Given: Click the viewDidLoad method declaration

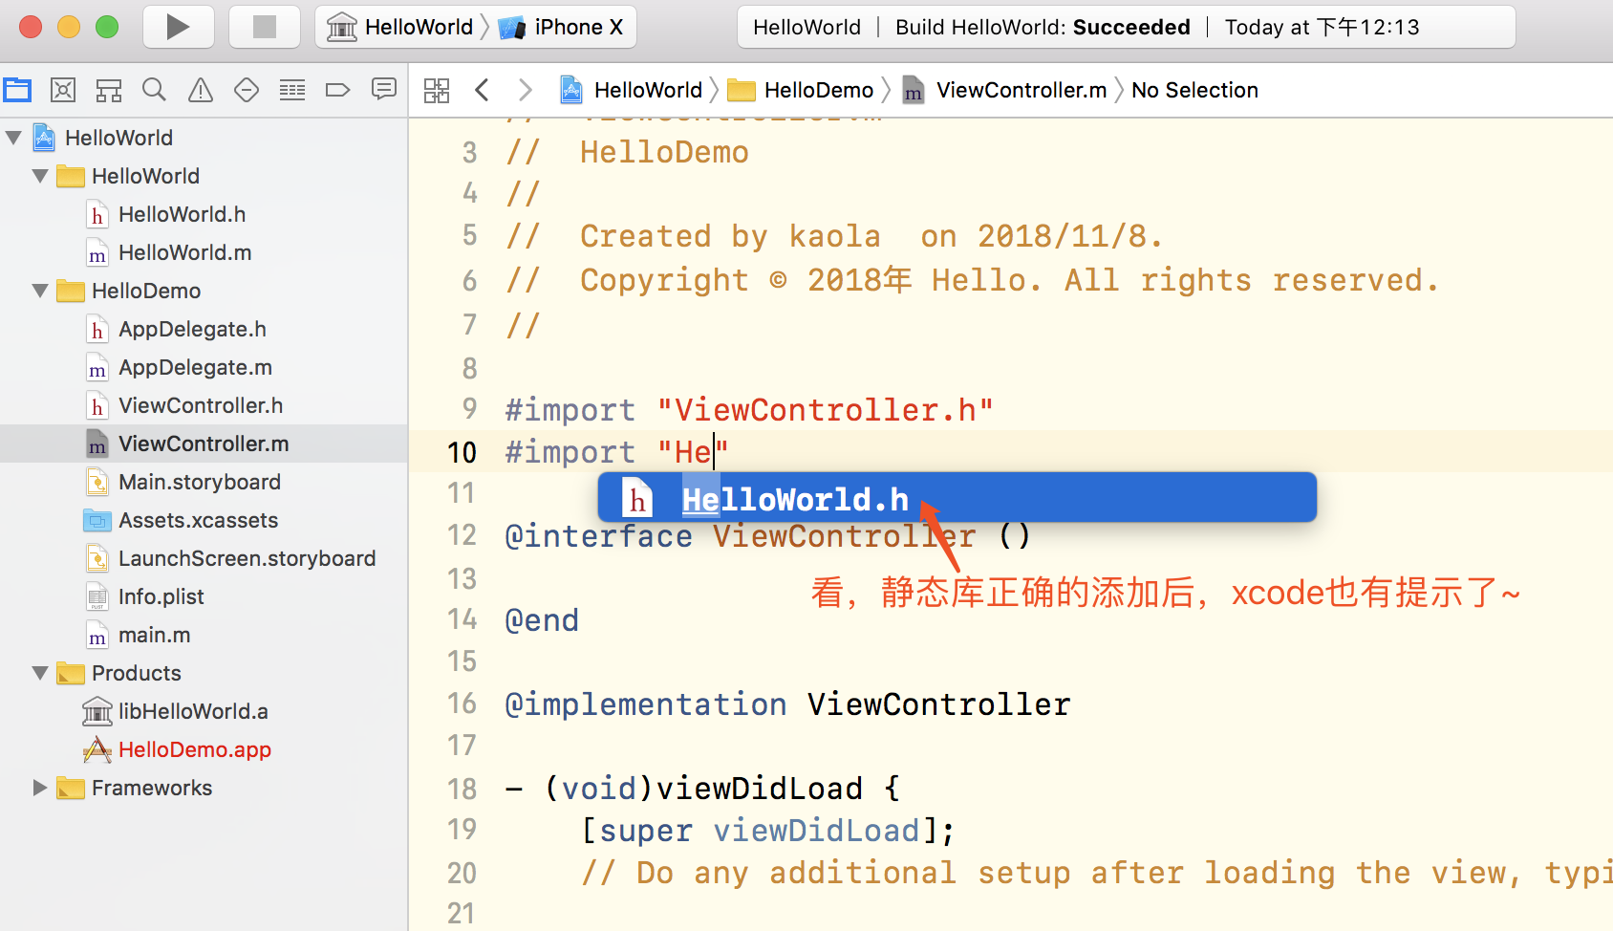Looking at the screenshot, I should [702, 789].
